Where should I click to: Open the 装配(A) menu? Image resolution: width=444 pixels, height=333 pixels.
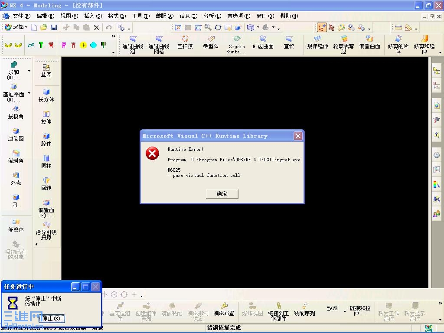pos(164,16)
